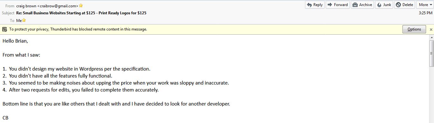This screenshot has height=123, width=434.
Task: Click the forward arrow icon
Action: tap(330, 5)
